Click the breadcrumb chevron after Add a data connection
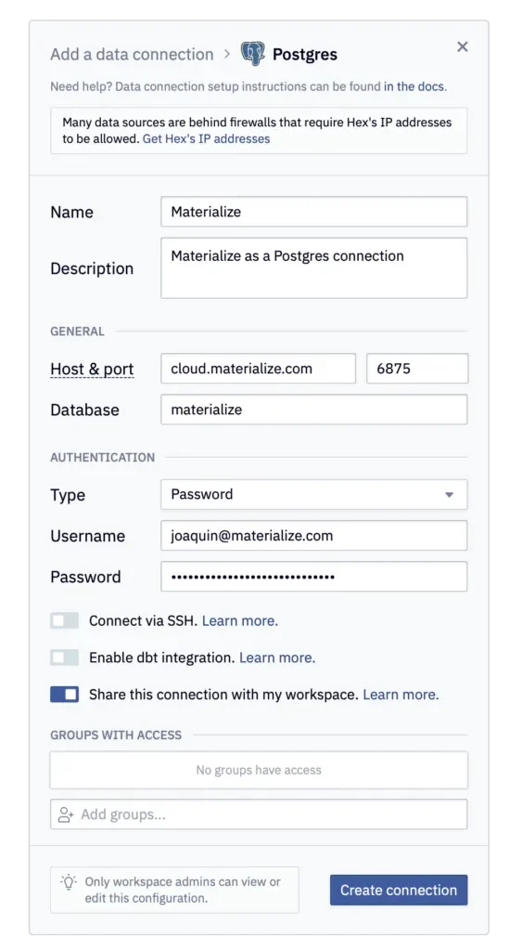This screenshot has height=951, width=522. pos(227,54)
